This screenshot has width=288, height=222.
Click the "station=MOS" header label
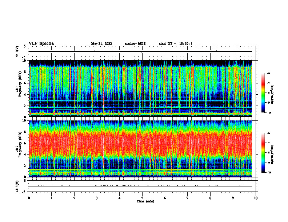135,44
